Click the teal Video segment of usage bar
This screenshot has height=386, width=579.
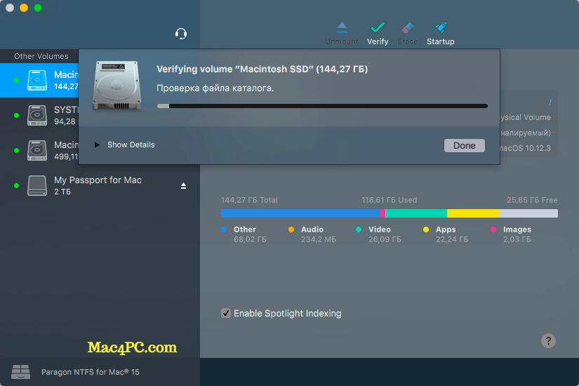point(416,213)
